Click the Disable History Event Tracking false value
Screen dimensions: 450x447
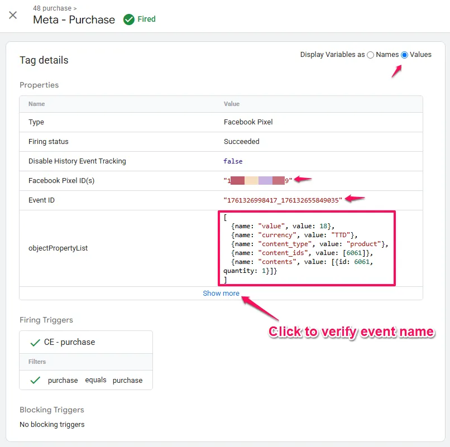click(x=233, y=161)
